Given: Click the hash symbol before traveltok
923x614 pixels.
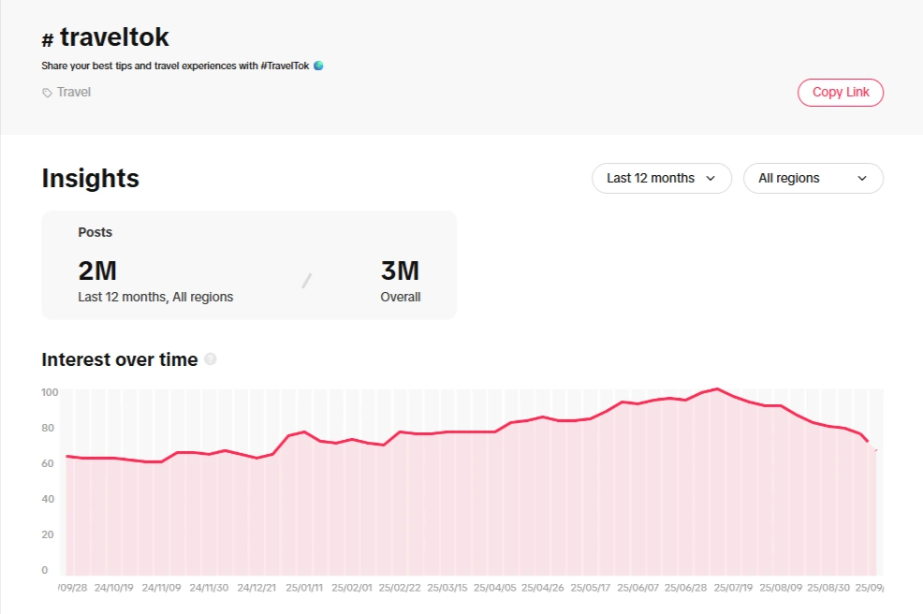Looking at the screenshot, I should coord(48,39).
